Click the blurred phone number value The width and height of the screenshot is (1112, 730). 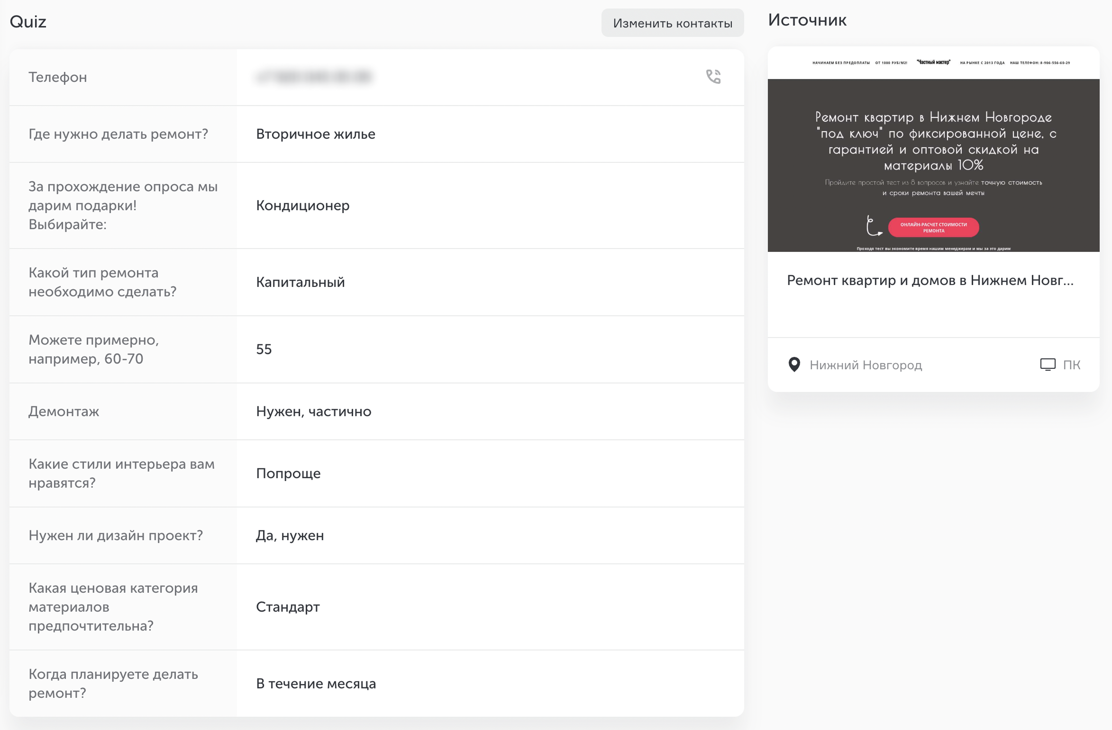coord(314,77)
